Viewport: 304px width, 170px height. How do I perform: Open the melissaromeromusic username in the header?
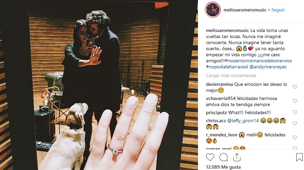click(x=245, y=10)
